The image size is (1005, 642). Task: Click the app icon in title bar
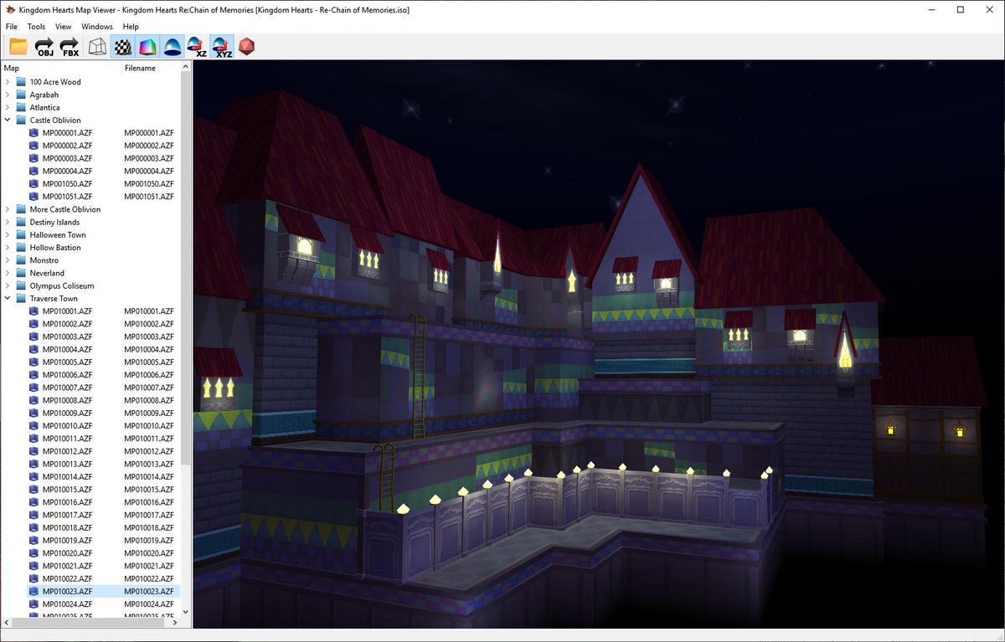(x=11, y=9)
